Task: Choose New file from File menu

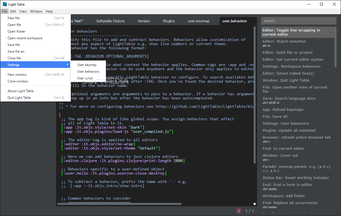Action: 36,18
